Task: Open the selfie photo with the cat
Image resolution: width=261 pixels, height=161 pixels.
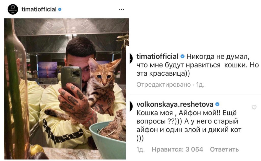Action: (67, 89)
